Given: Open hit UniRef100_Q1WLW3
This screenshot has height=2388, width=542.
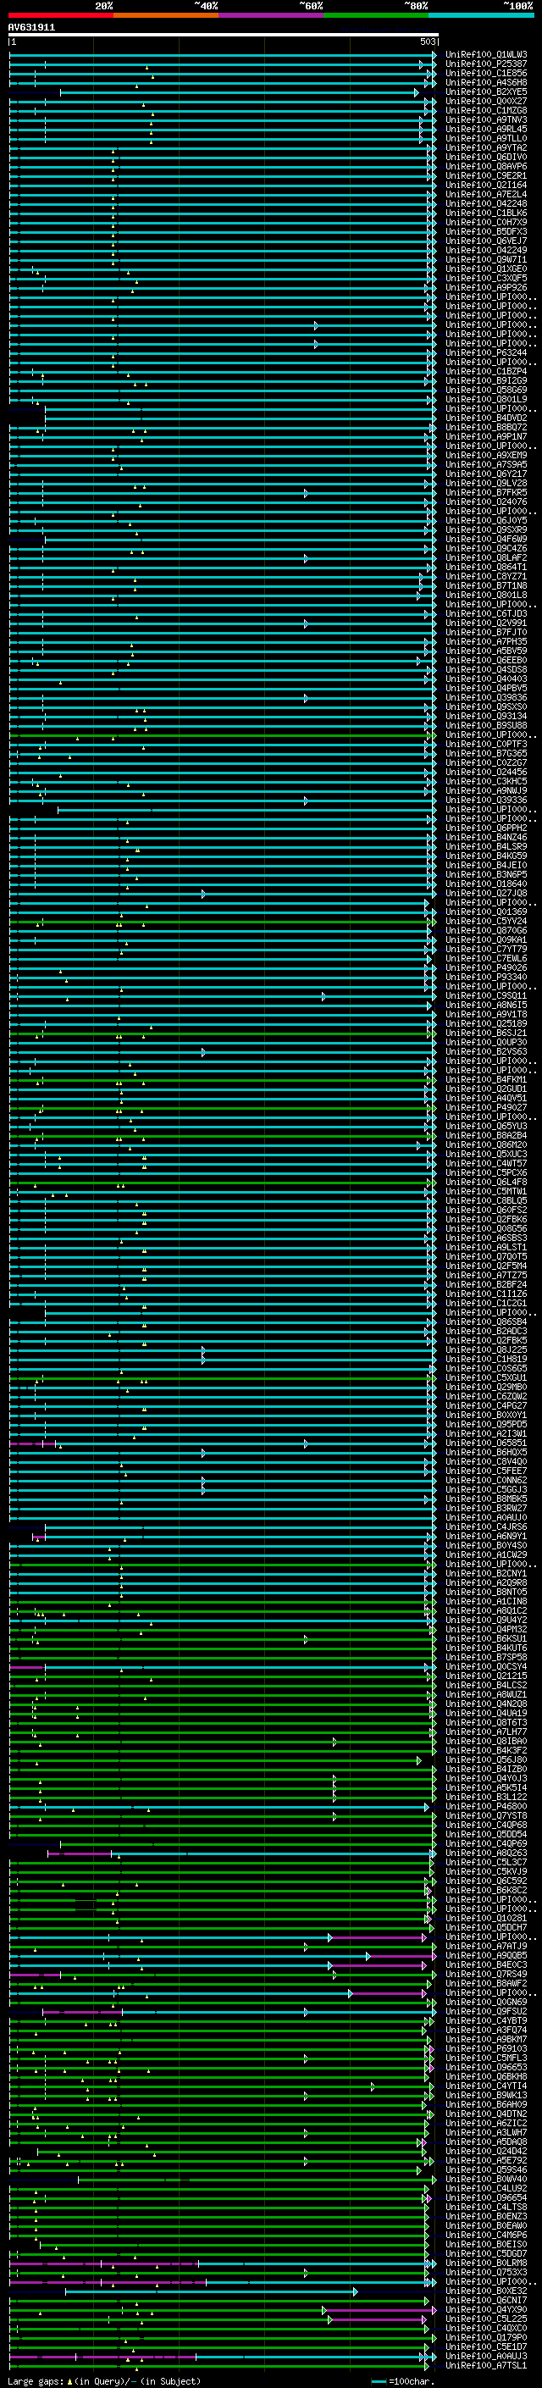Looking at the screenshot, I should pos(486,55).
